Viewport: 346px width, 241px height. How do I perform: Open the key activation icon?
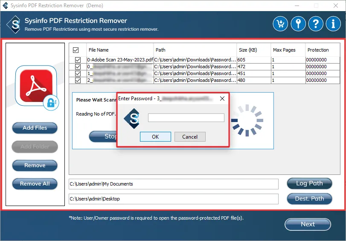click(298, 23)
